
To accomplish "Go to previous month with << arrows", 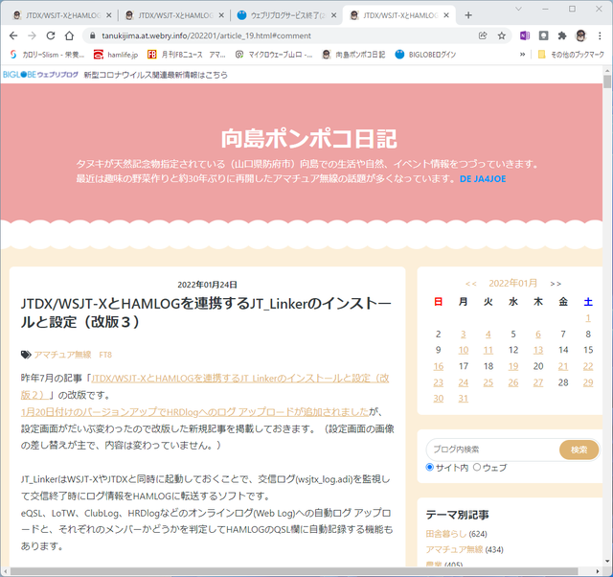I will click(471, 284).
